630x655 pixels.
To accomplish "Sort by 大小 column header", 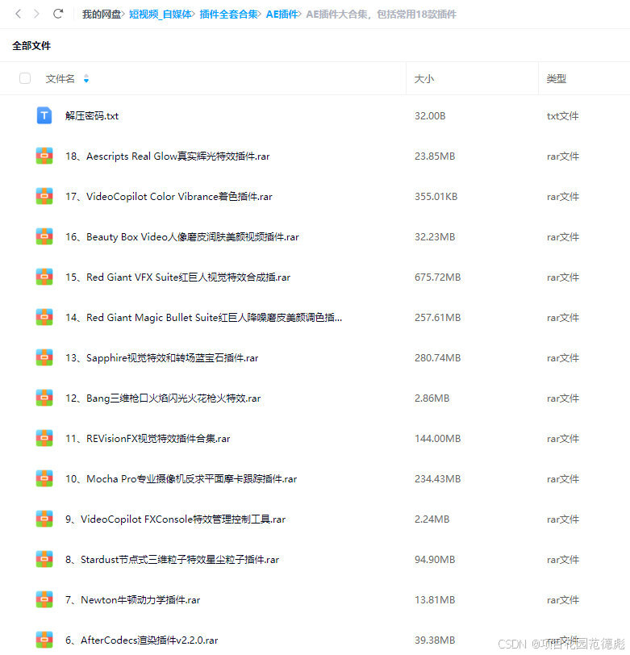I will click(424, 78).
